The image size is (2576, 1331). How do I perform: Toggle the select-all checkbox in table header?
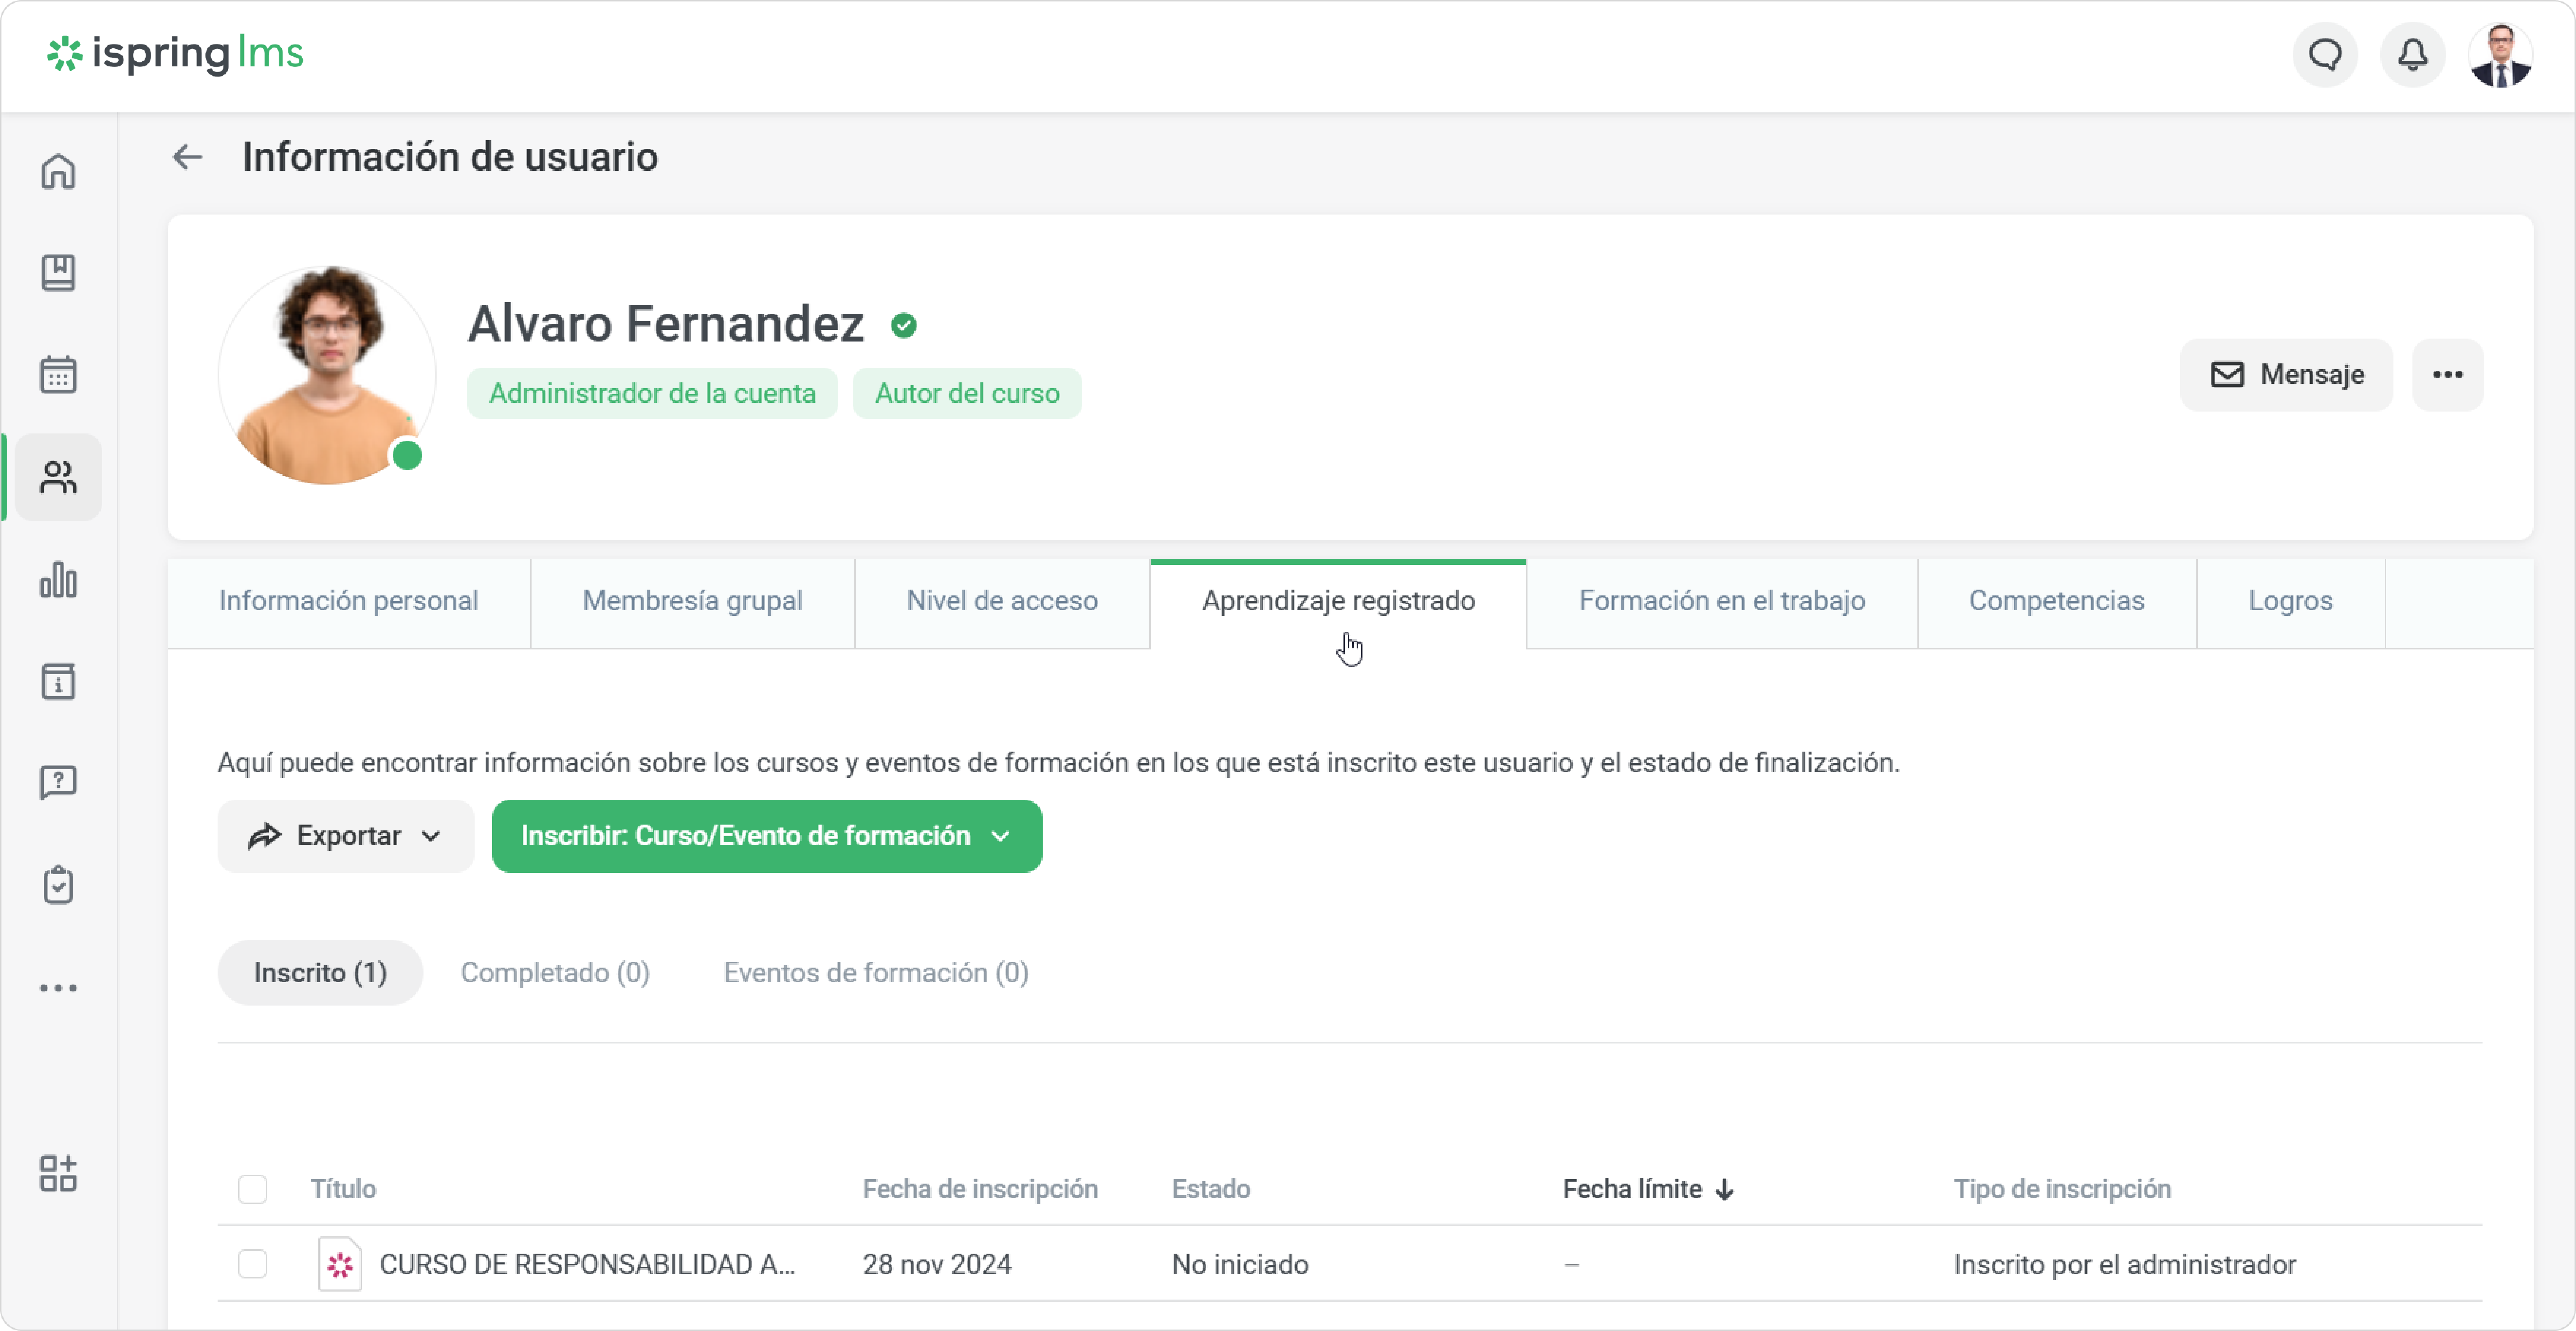[252, 1189]
